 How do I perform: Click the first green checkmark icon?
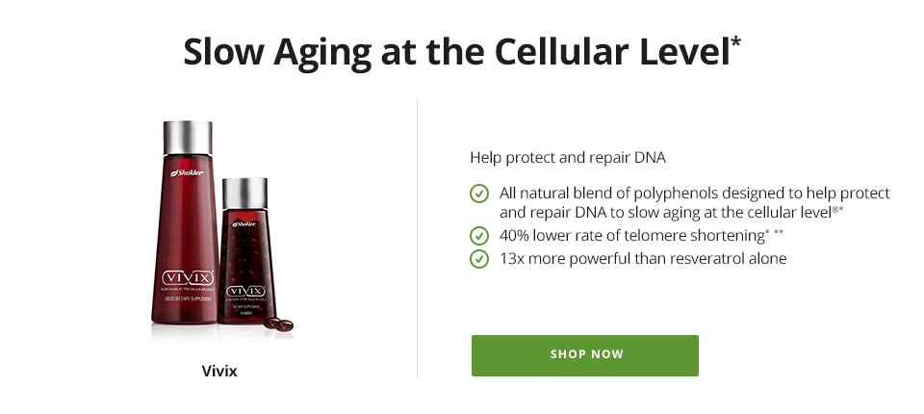(479, 194)
